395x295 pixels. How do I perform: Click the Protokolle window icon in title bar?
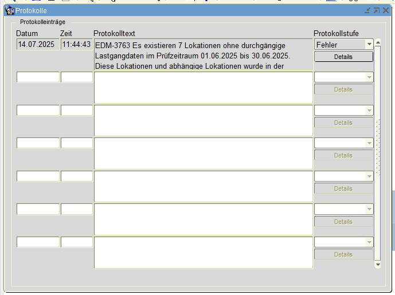click(x=10, y=10)
